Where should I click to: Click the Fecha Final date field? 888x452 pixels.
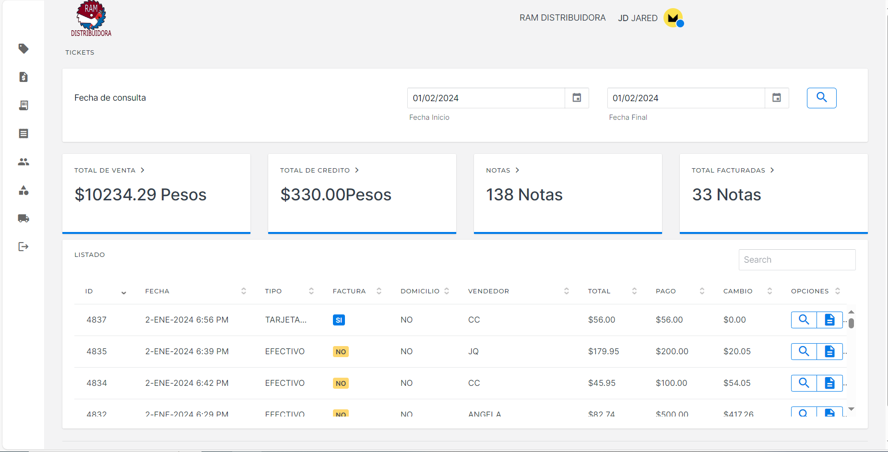coord(686,98)
